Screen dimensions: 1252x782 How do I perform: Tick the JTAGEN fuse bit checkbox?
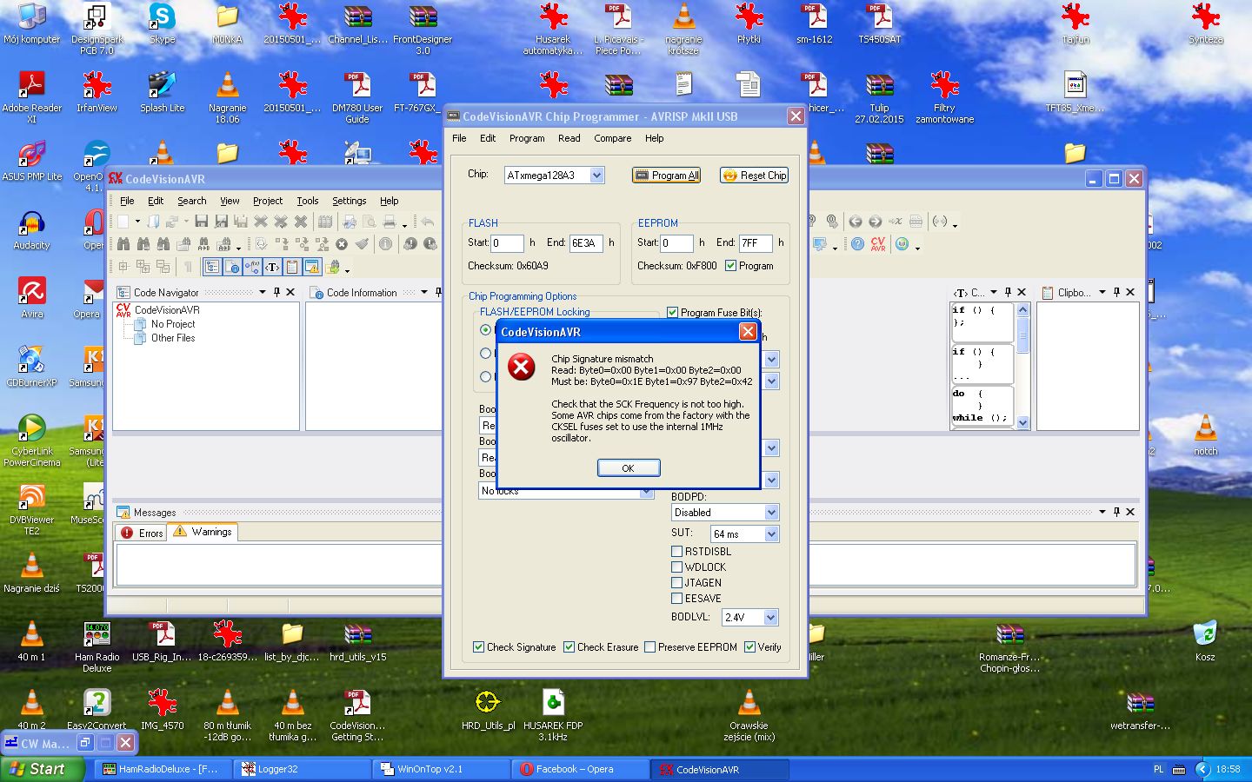(677, 583)
